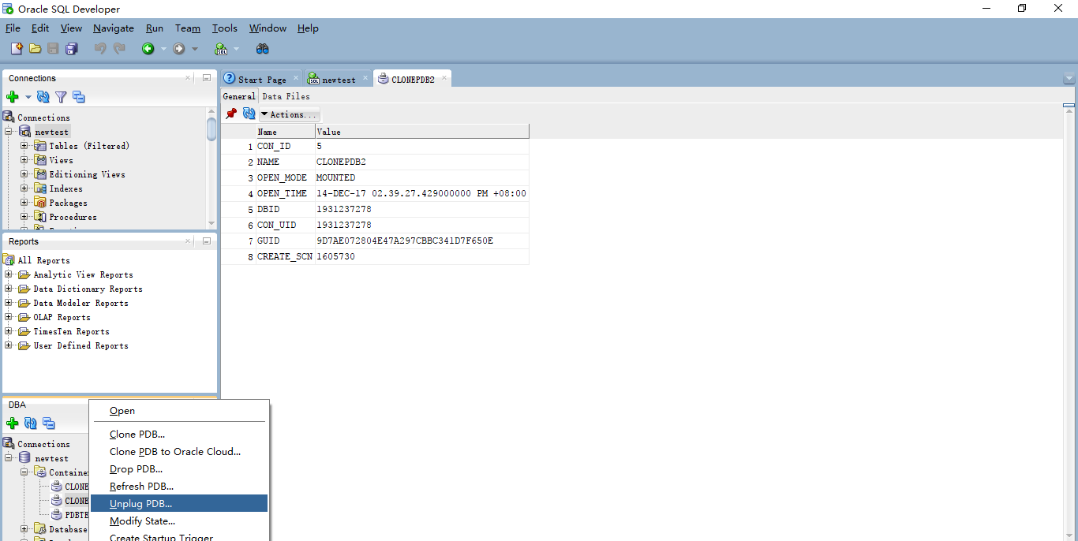Image resolution: width=1078 pixels, height=541 pixels.
Task: Click the Save All icon in toolbar
Action: pyautogui.click(x=72, y=49)
